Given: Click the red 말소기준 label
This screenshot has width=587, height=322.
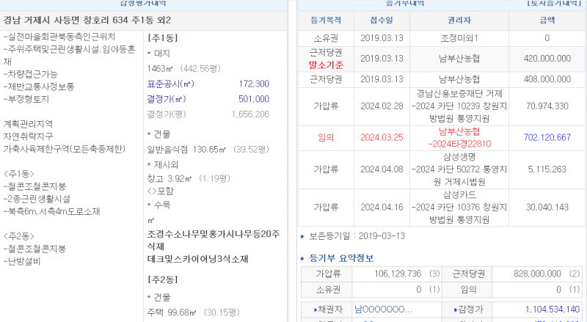Looking at the screenshot, I should [327, 65].
